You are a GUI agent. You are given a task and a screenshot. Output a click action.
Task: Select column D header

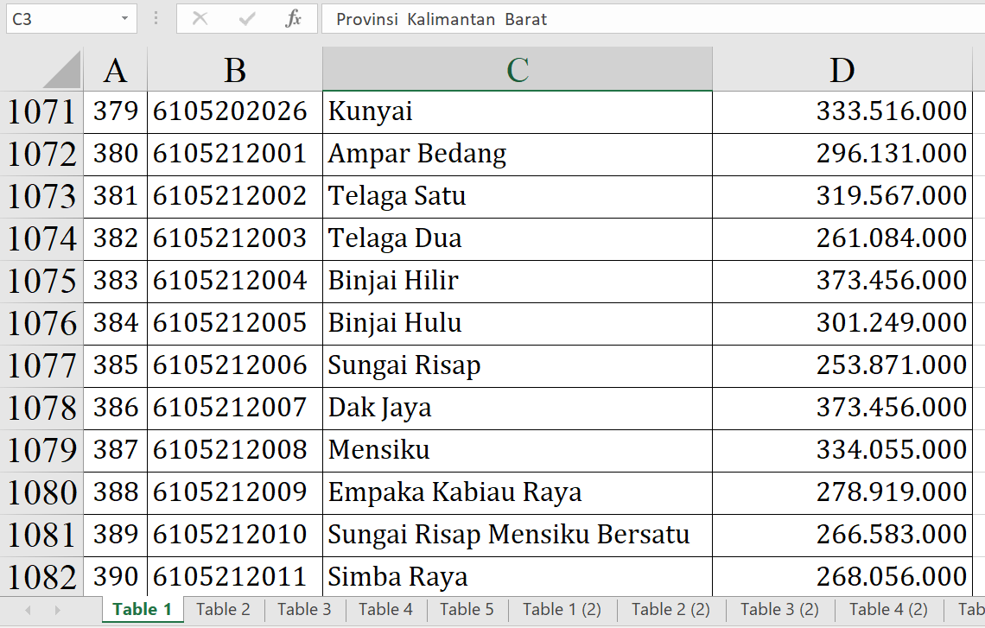coord(842,70)
